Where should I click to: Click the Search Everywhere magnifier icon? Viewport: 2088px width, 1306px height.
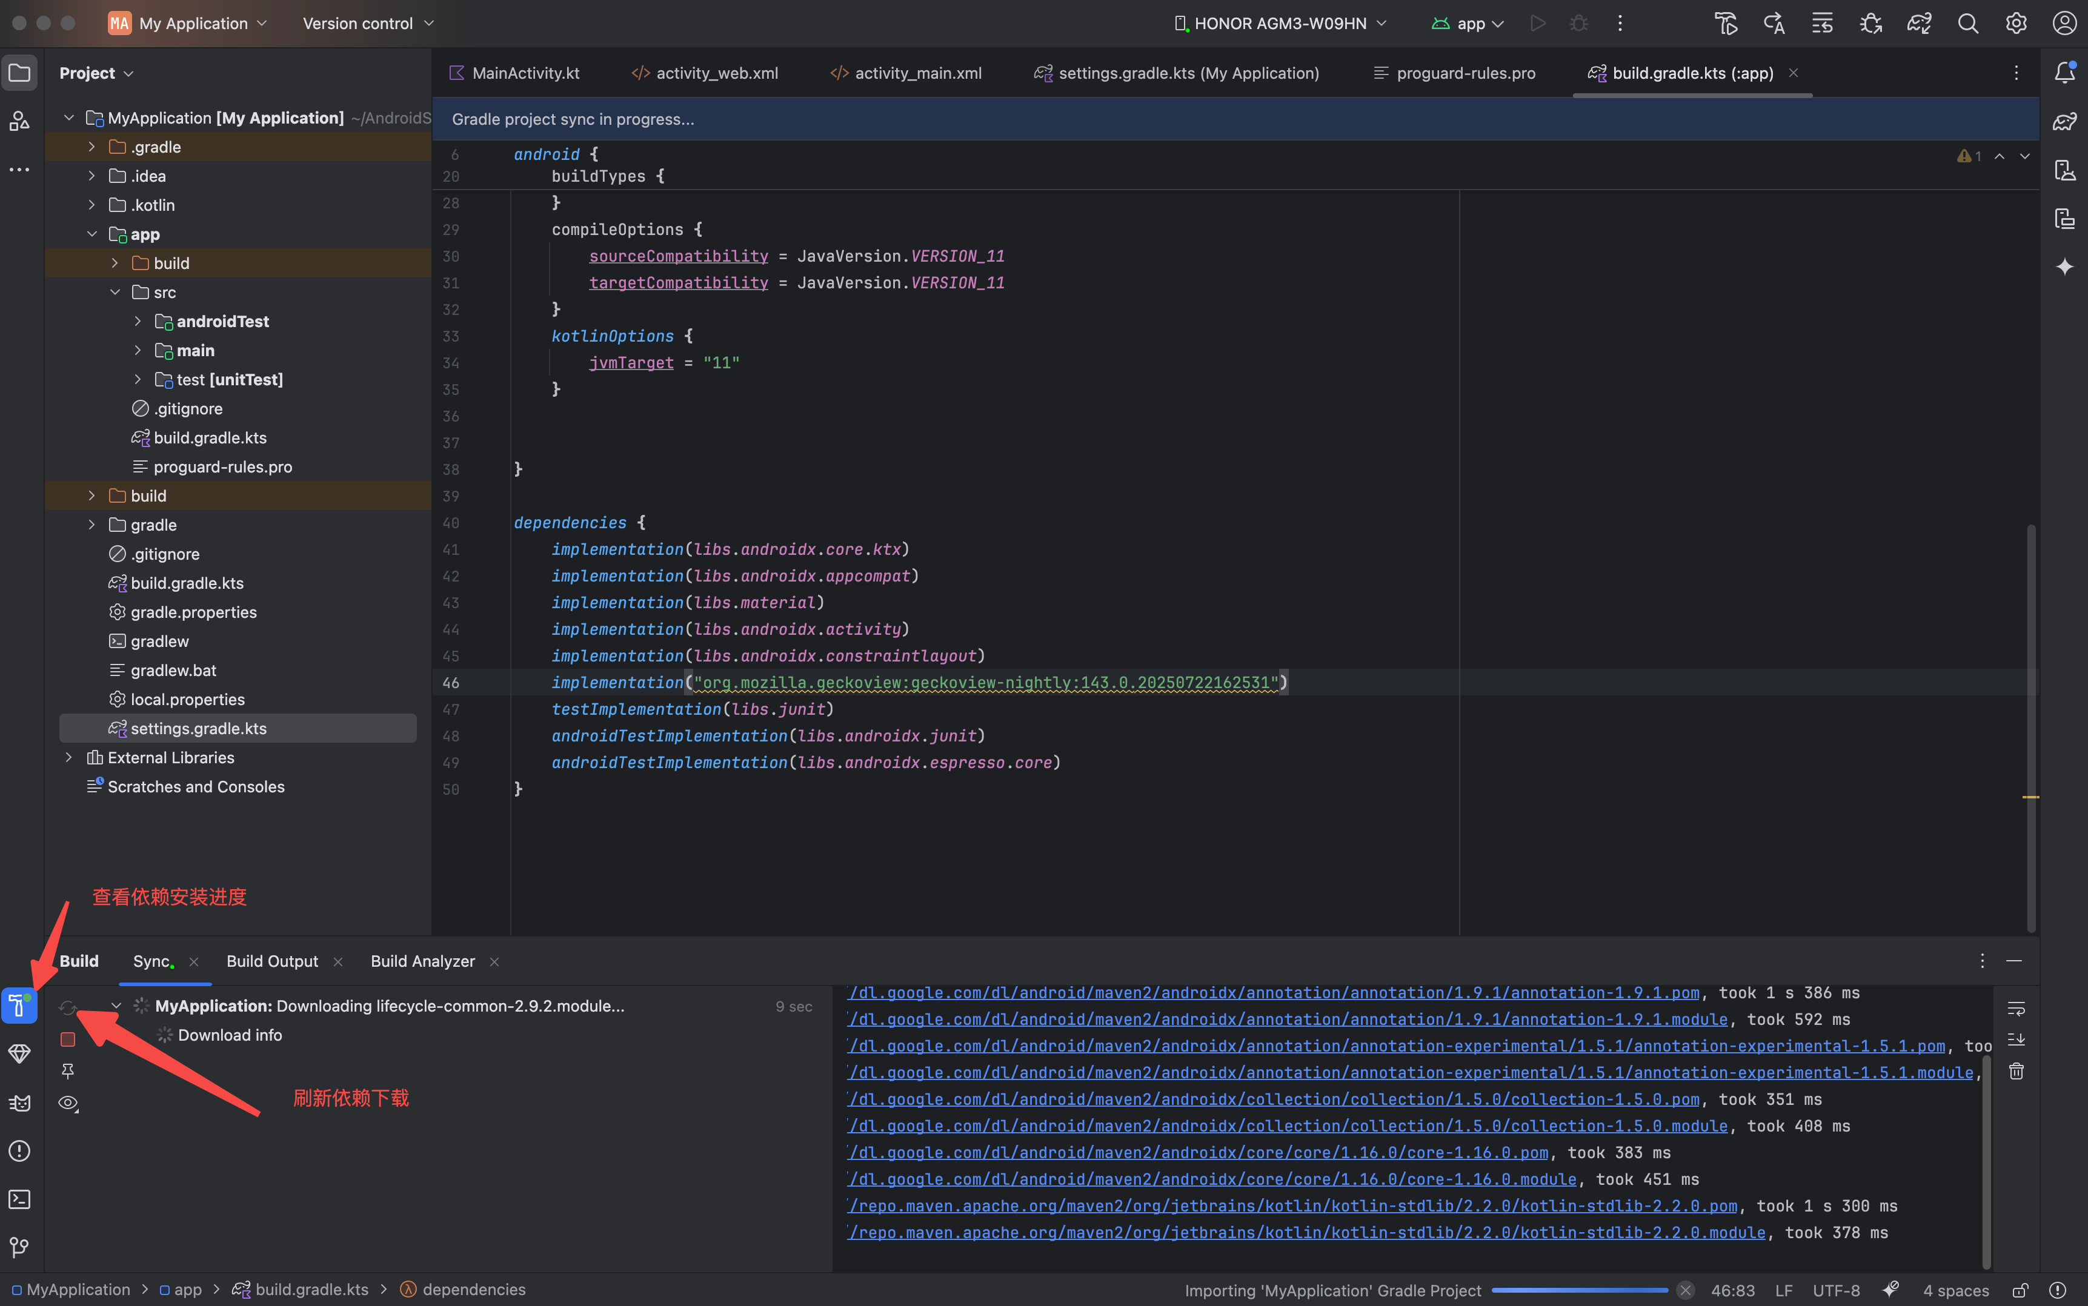[1968, 23]
